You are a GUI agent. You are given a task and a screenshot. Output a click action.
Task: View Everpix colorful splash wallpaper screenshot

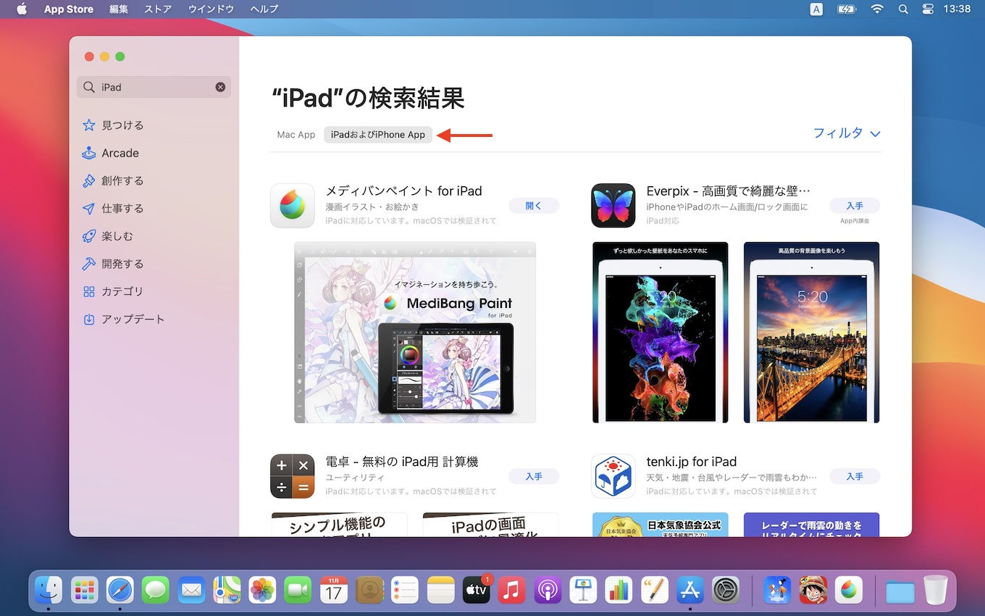point(660,333)
